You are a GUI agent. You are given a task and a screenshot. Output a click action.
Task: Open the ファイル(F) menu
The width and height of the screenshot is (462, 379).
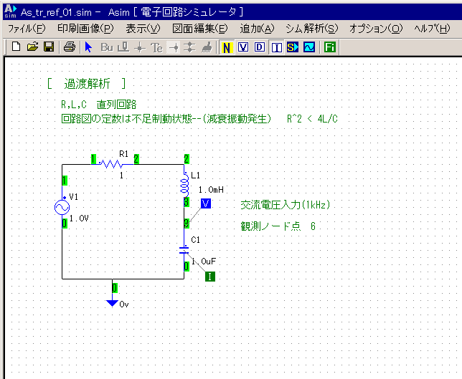[x=27, y=29]
